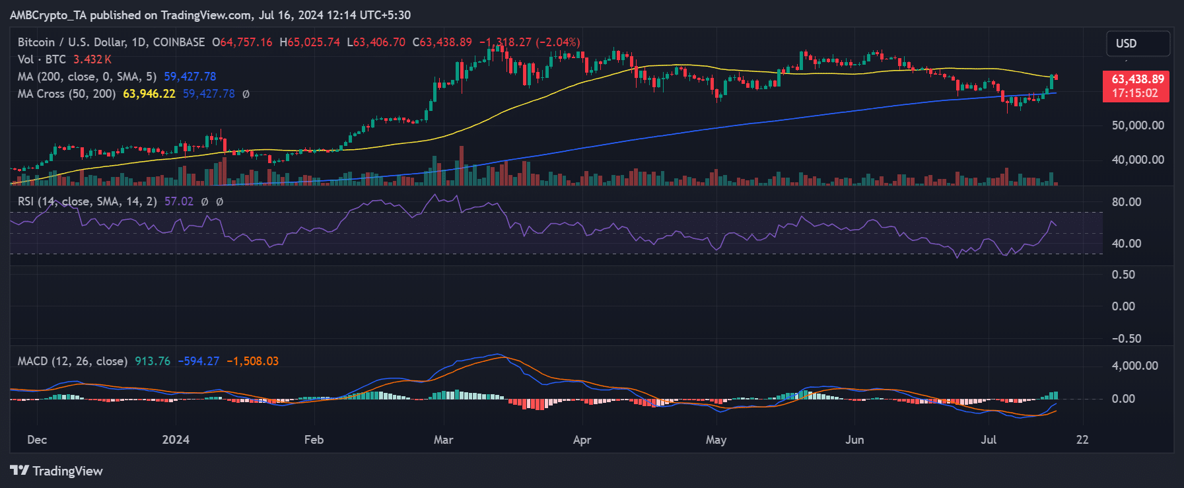Viewport: 1184px width, 488px height.
Task: Click the Dec label on the time axis
Action: pyautogui.click(x=37, y=440)
